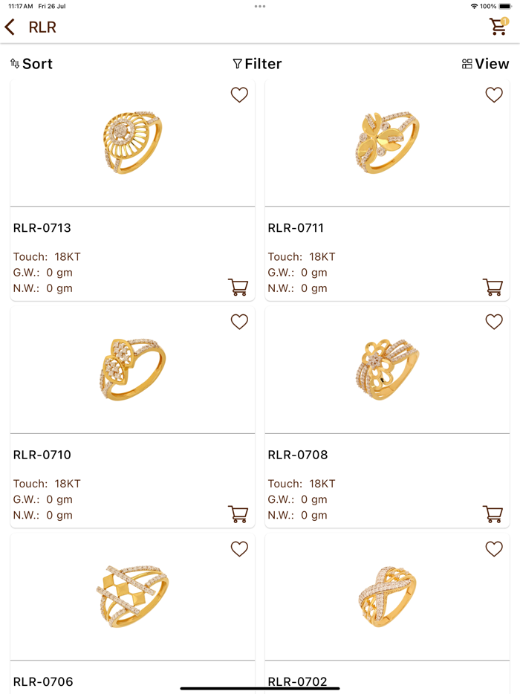Tap product name RLR-0711
Viewport: 520px width, 694px height.
point(296,228)
